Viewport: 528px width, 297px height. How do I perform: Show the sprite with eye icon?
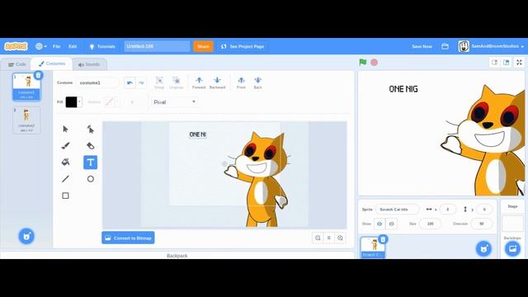tap(379, 224)
